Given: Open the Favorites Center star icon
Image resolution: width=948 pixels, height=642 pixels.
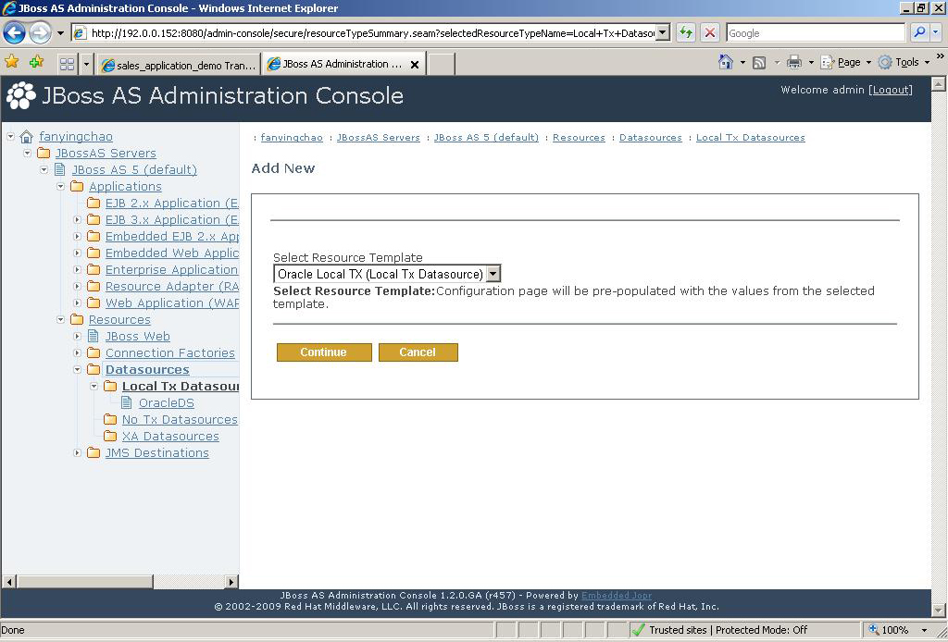Looking at the screenshot, I should [x=11, y=62].
